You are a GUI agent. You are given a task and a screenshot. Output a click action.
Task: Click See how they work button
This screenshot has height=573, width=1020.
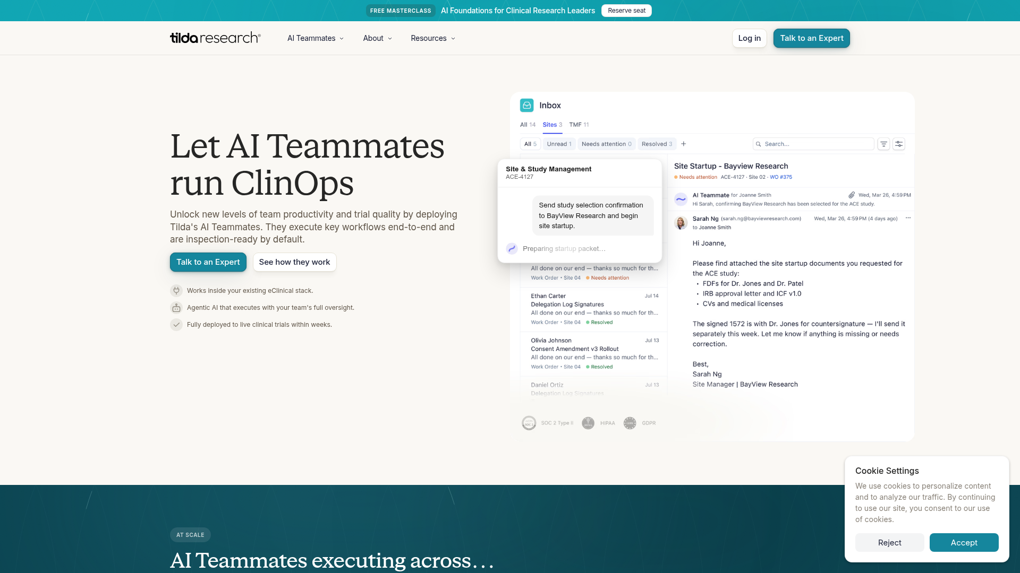pos(294,262)
